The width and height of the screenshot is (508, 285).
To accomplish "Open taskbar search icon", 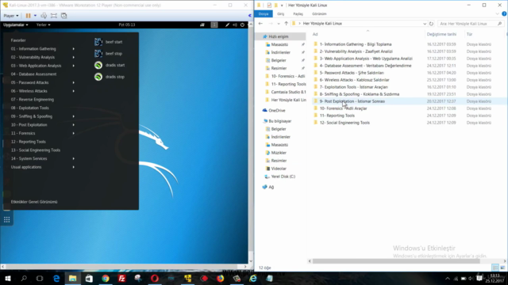I will click(x=24, y=278).
